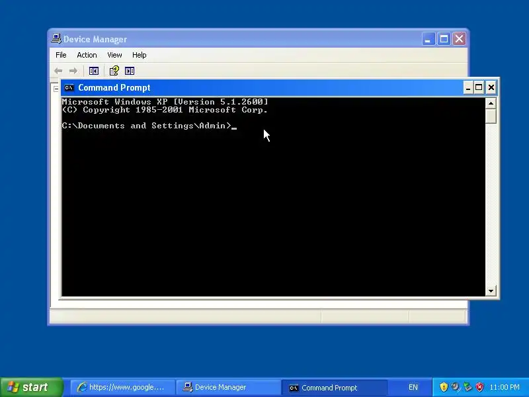Maximize the Device Manager window
The image size is (529, 397).
coord(444,39)
